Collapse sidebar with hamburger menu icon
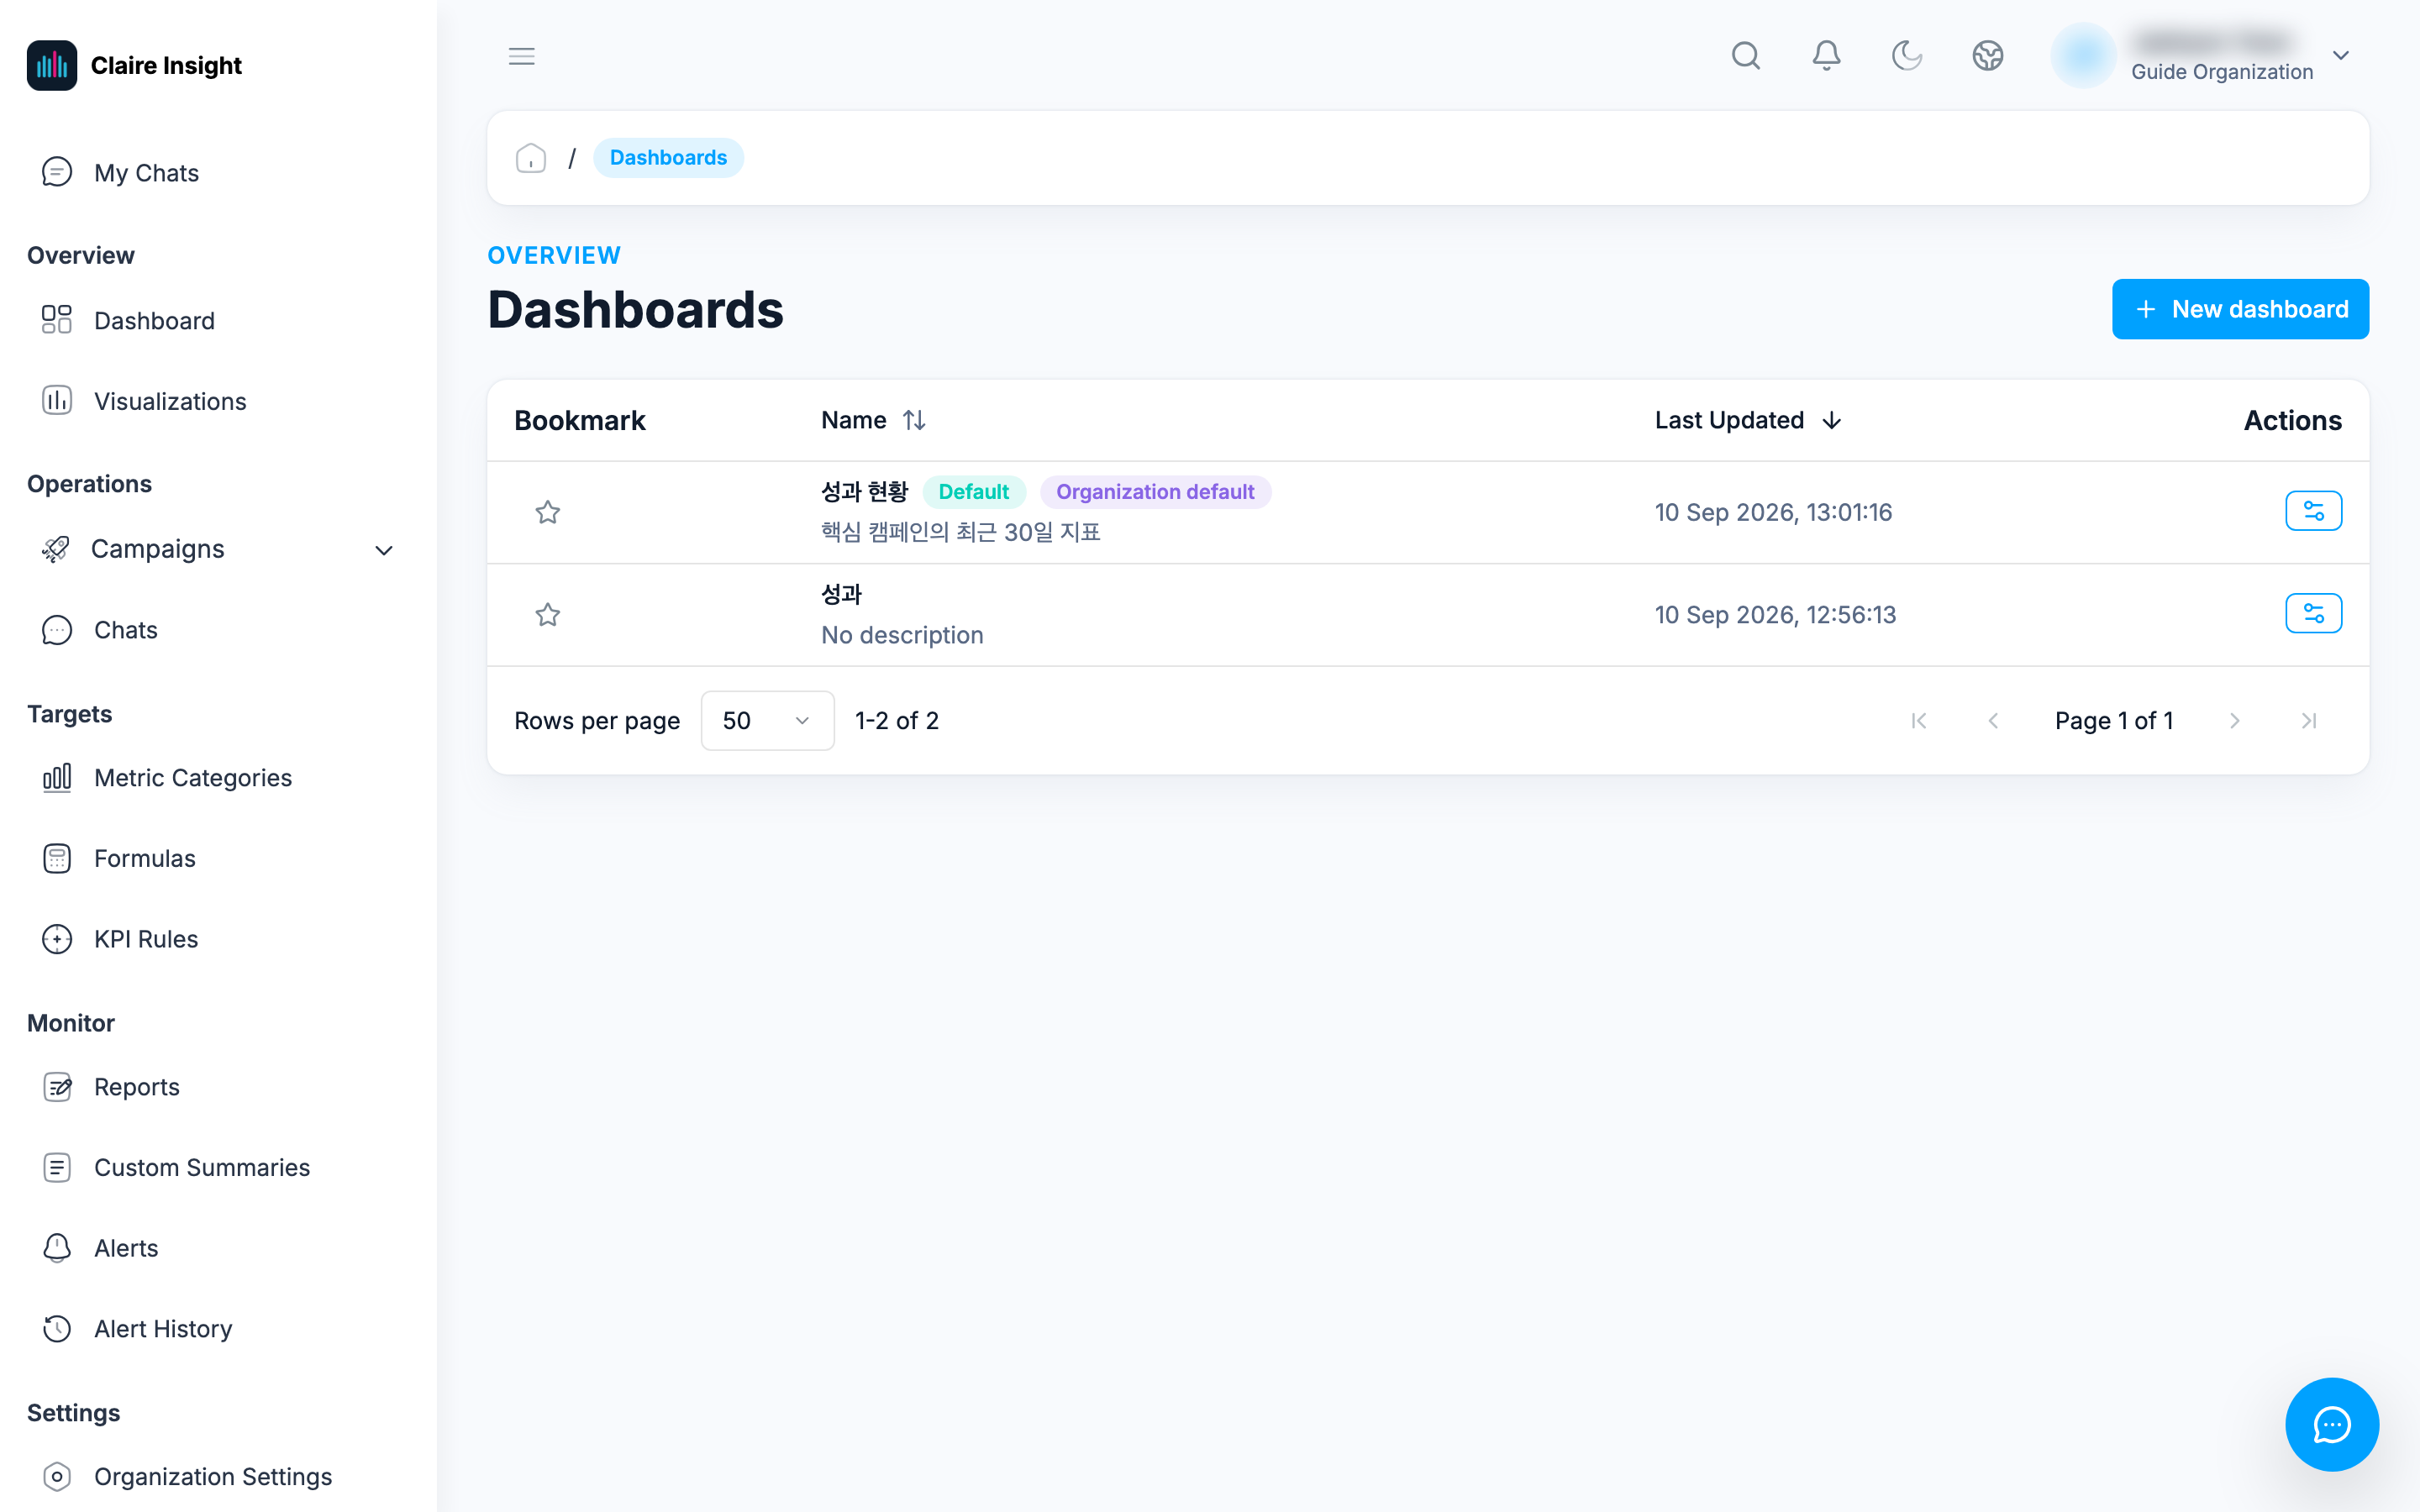Image resolution: width=2420 pixels, height=1512 pixels. pyautogui.click(x=522, y=56)
